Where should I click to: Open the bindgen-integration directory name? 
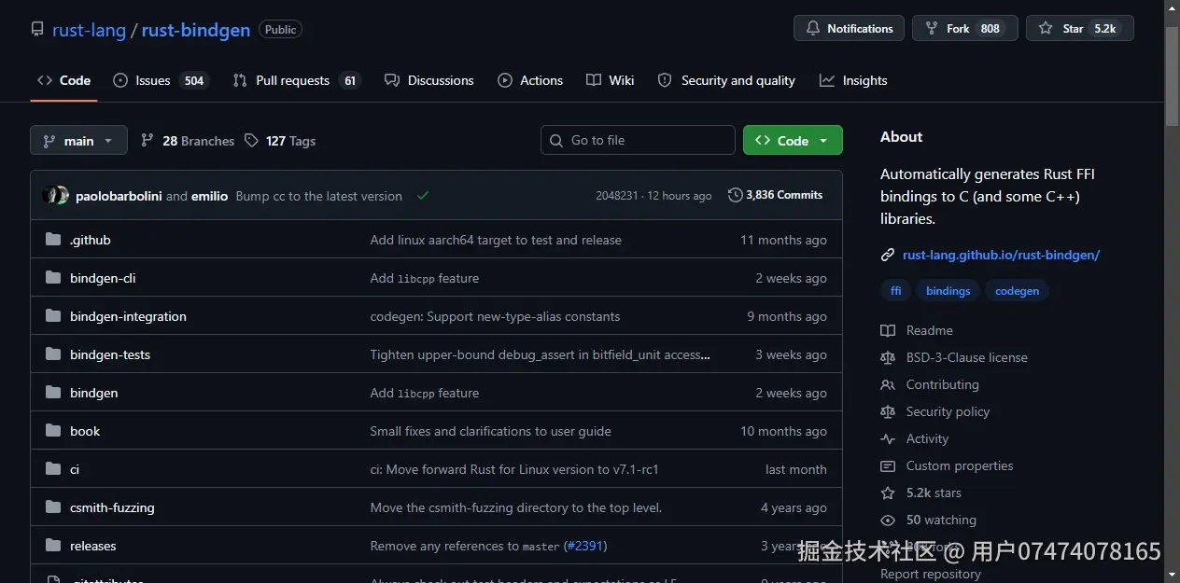coord(128,316)
